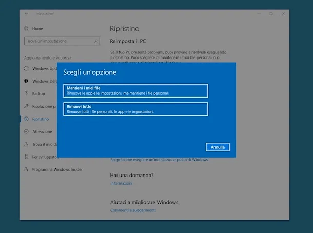The image size is (313, 233).
Task: Open the Informazioni link
Action: coord(121,183)
